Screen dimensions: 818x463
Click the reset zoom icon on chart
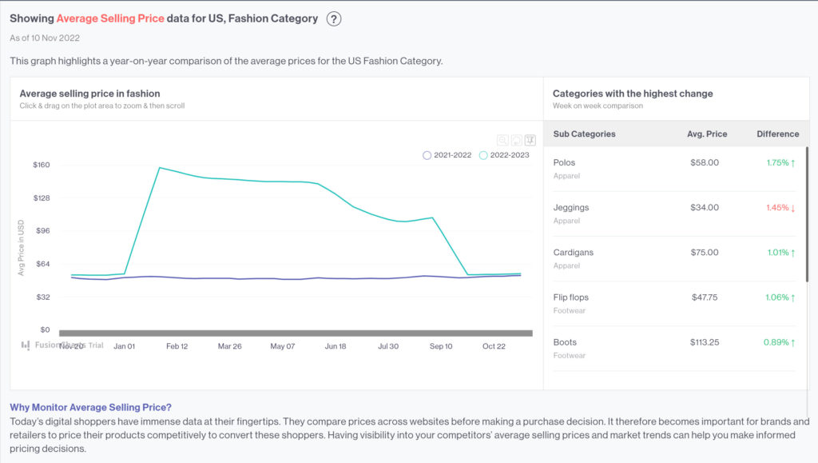tap(516, 140)
